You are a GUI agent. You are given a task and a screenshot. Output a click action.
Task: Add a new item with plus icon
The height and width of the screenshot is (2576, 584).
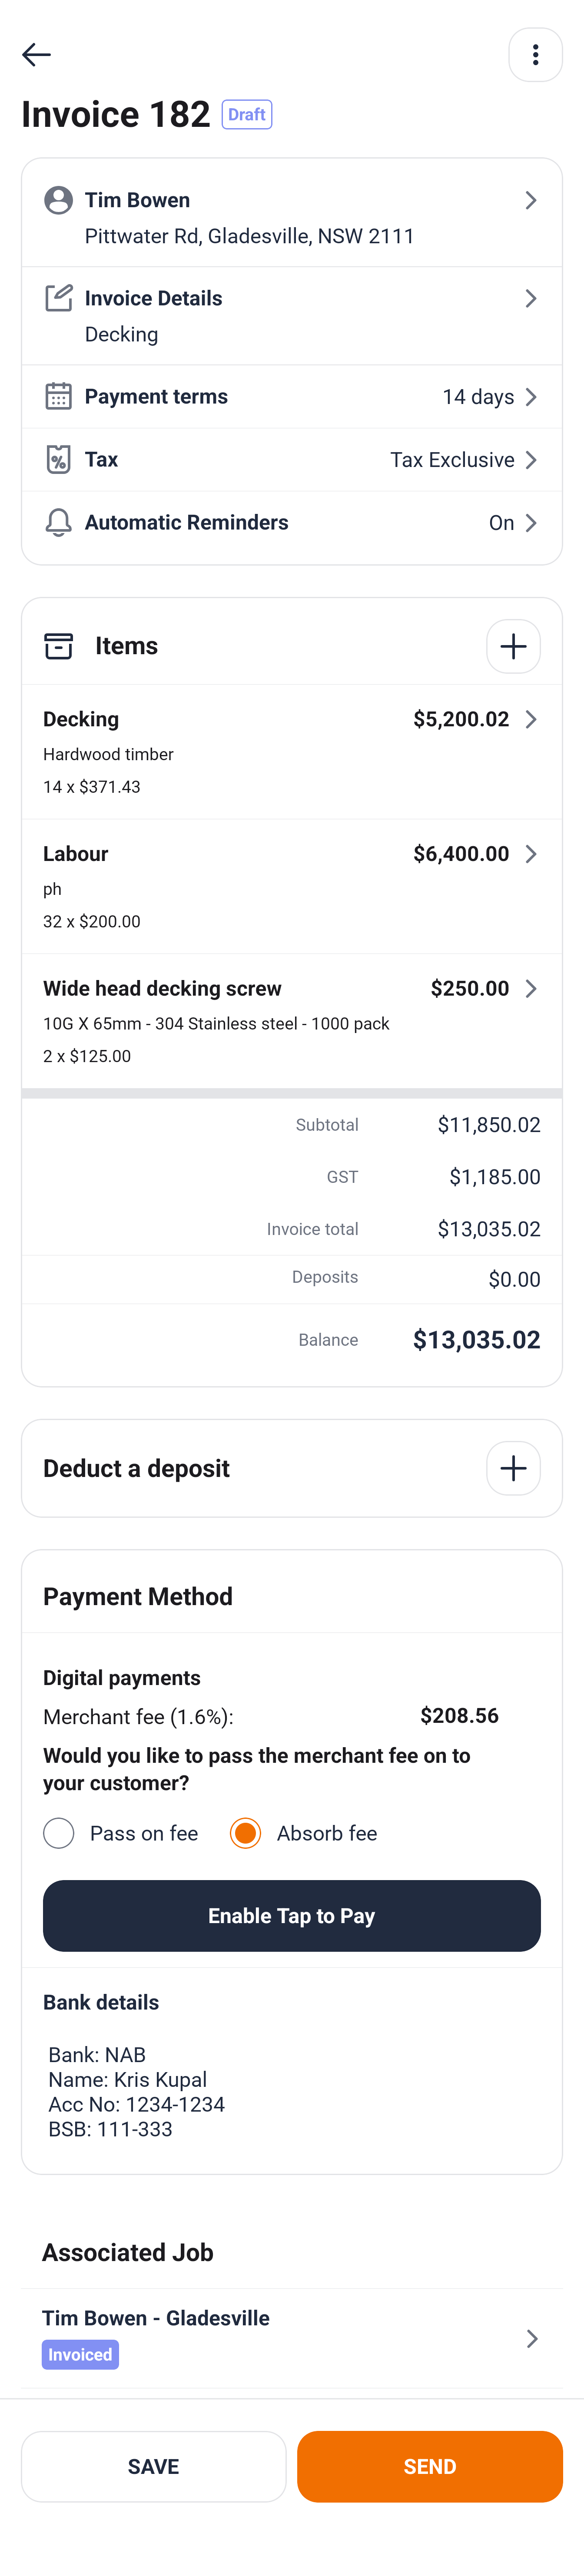pyautogui.click(x=513, y=646)
